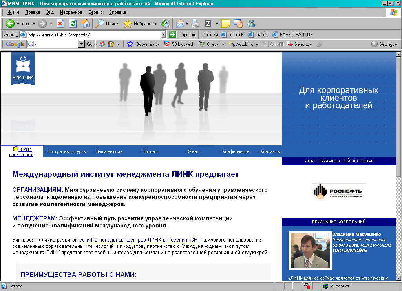
Task: Open the Home page icon
Action: tap(85, 24)
